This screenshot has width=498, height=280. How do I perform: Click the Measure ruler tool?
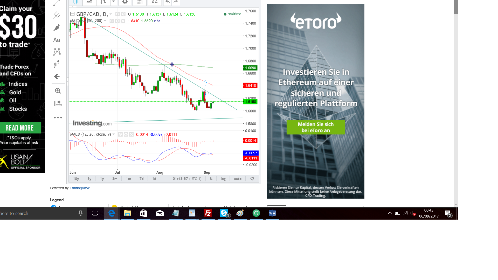[x=58, y=103]
